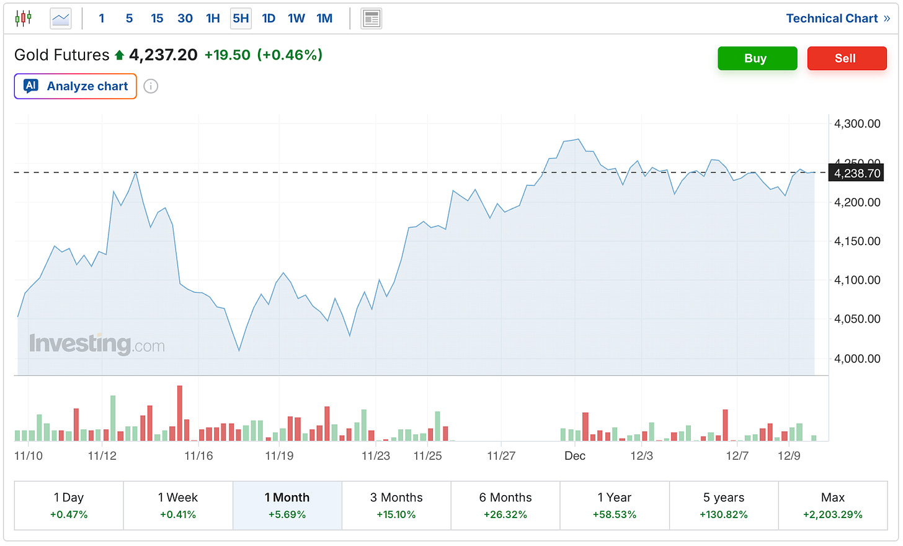Select the 5H interval option
The width and height of the screenshot is (903, 546).
[x=241, y=19]
